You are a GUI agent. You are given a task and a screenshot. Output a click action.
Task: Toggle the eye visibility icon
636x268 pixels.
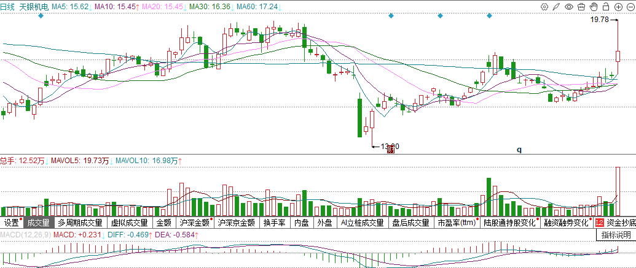(569, 7)
